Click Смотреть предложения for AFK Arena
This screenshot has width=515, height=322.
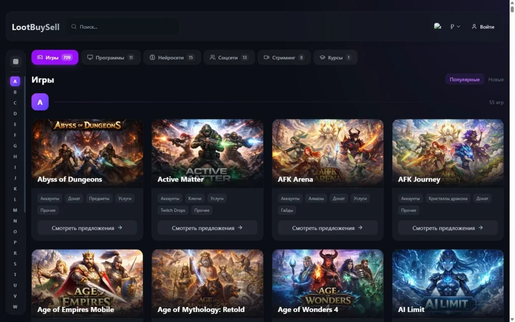(x=327, y=228)
